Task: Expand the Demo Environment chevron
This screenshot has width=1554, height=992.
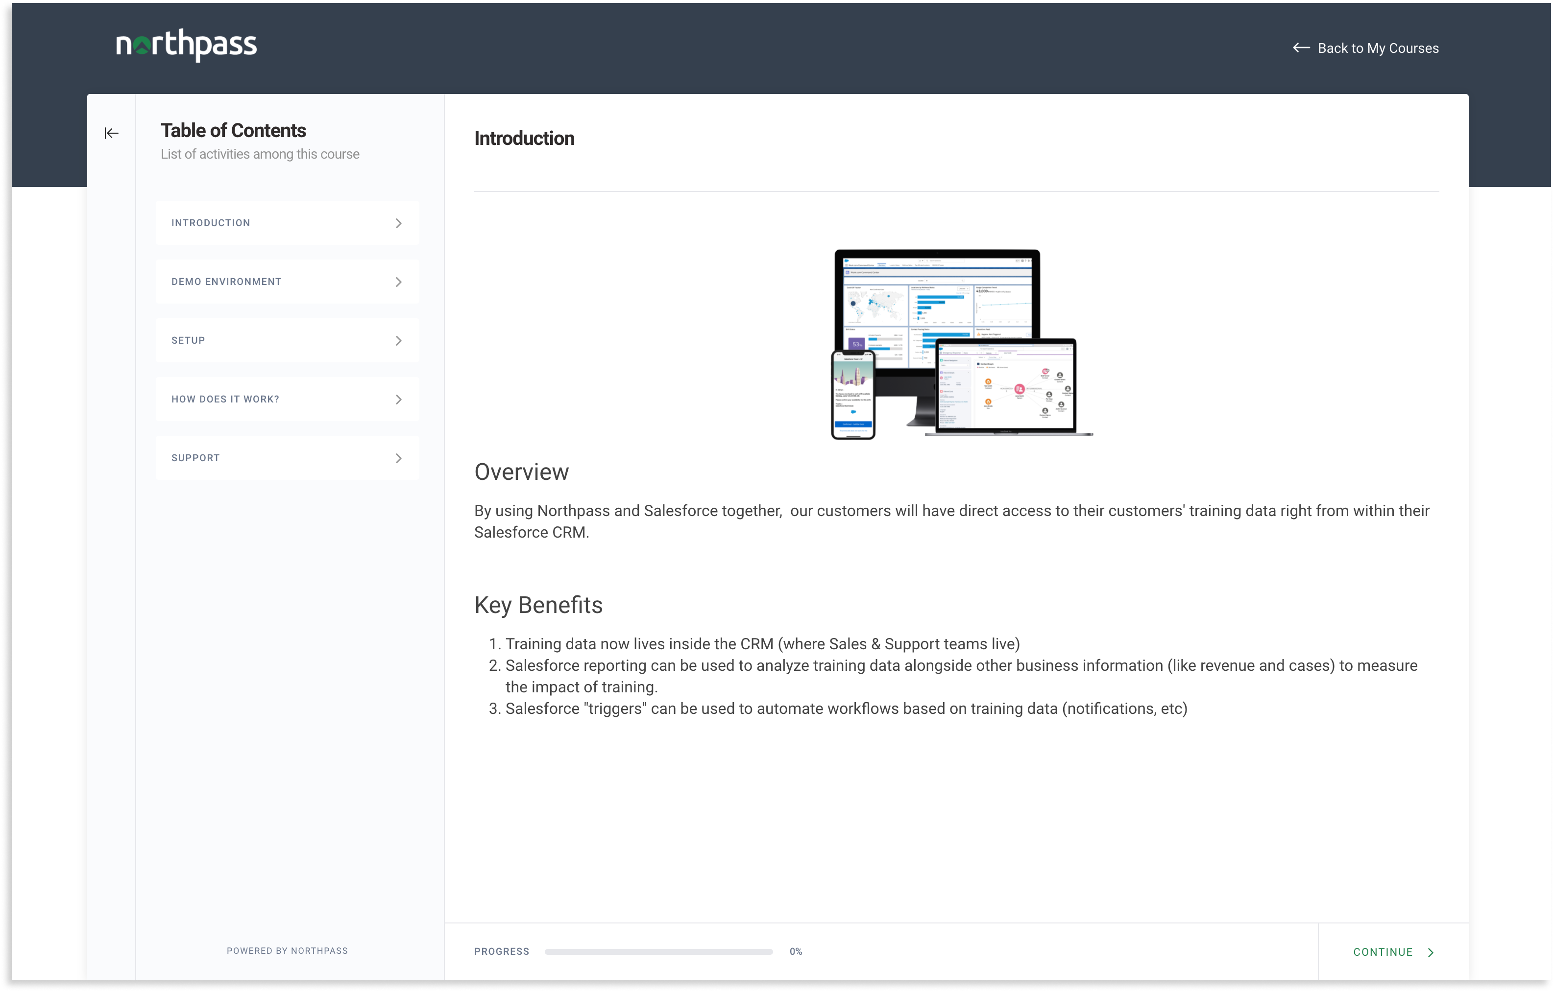Action: click(398, 282)
